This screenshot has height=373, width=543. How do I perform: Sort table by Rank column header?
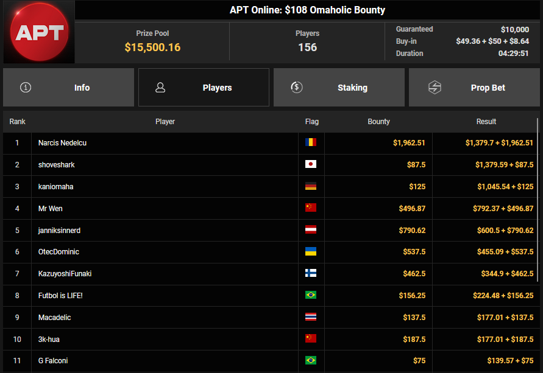(x=18, y=122)
